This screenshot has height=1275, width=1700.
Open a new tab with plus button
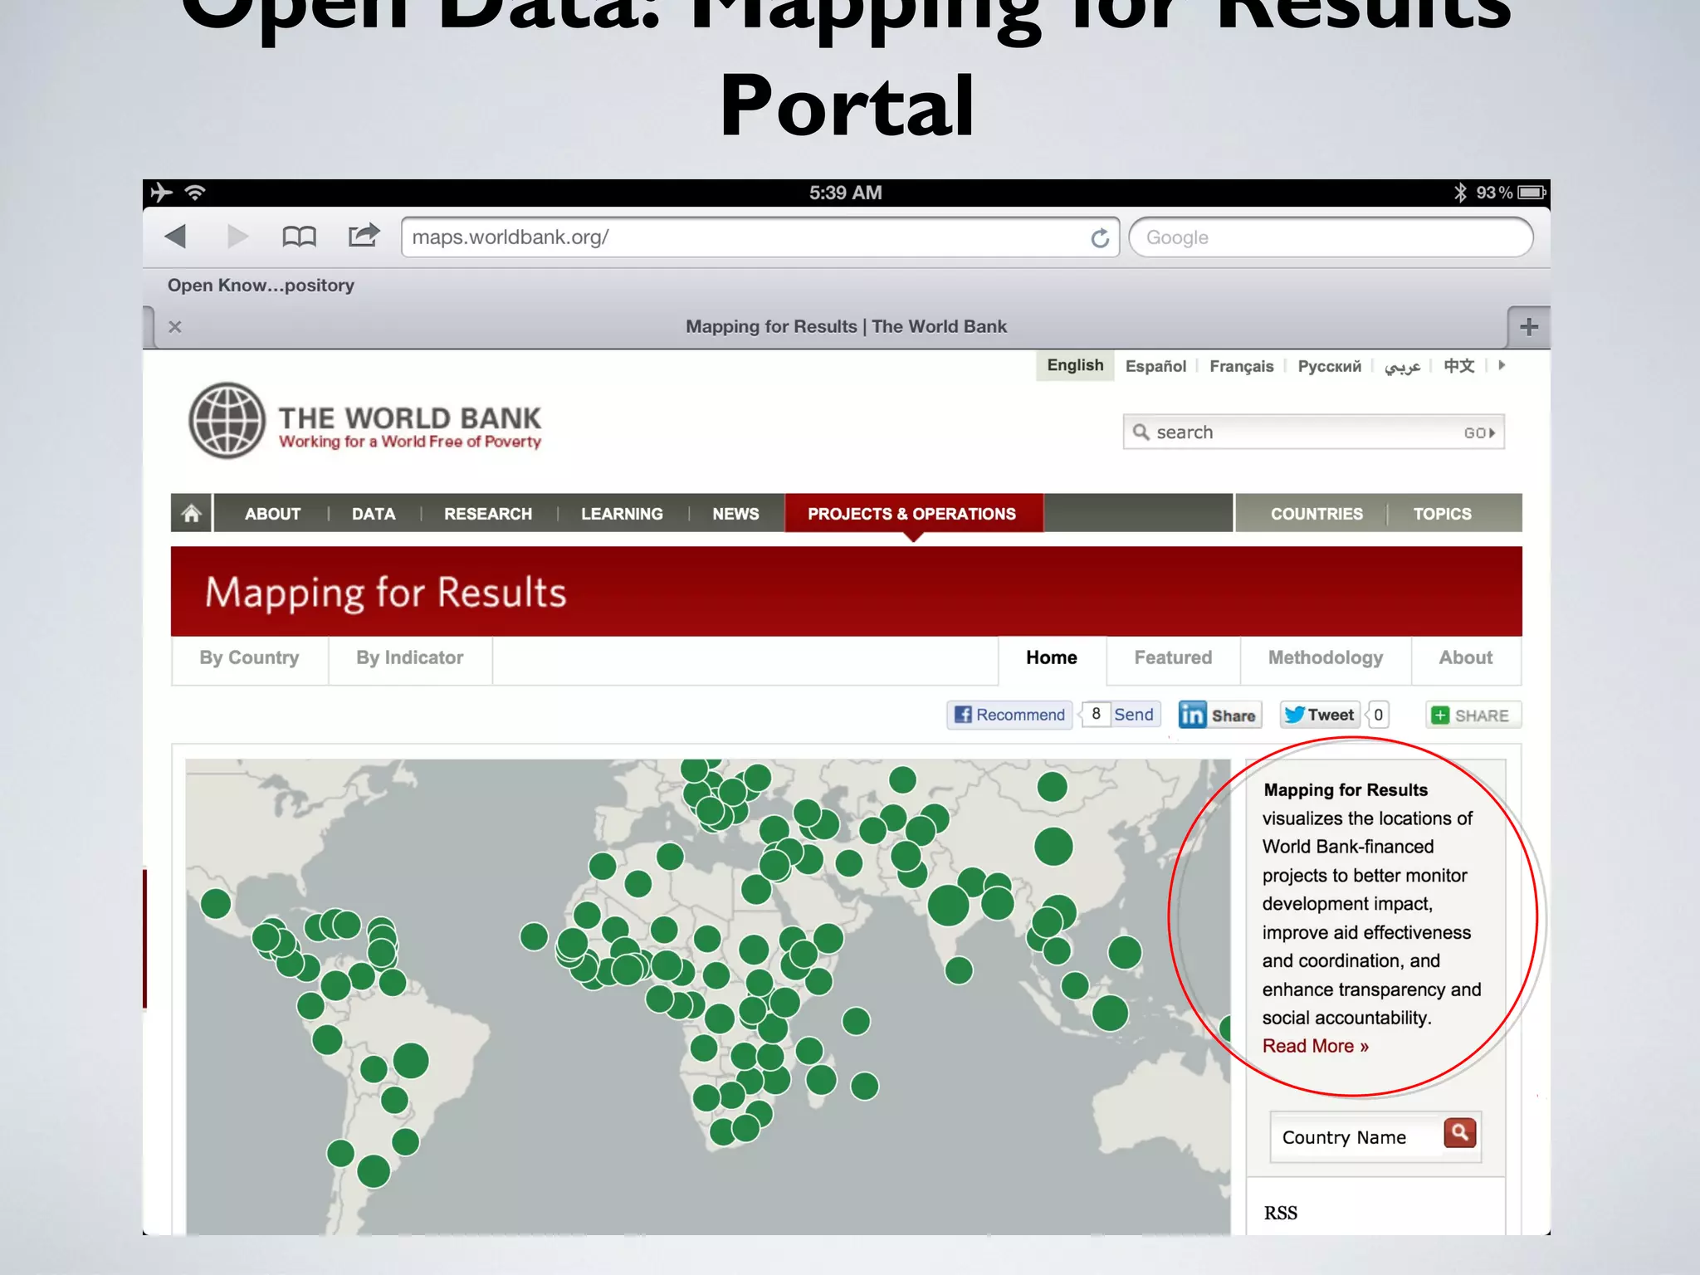click(x=1529, y=327)
